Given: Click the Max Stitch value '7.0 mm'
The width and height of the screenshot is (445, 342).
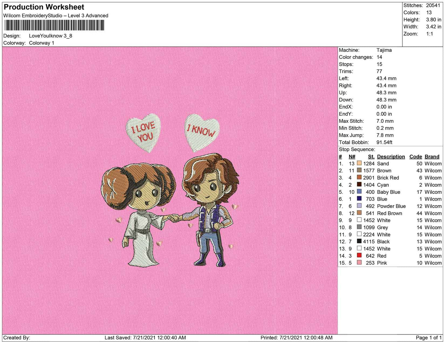Looking at the screenshot, I should pyautogui.click(x=385, y=121).
